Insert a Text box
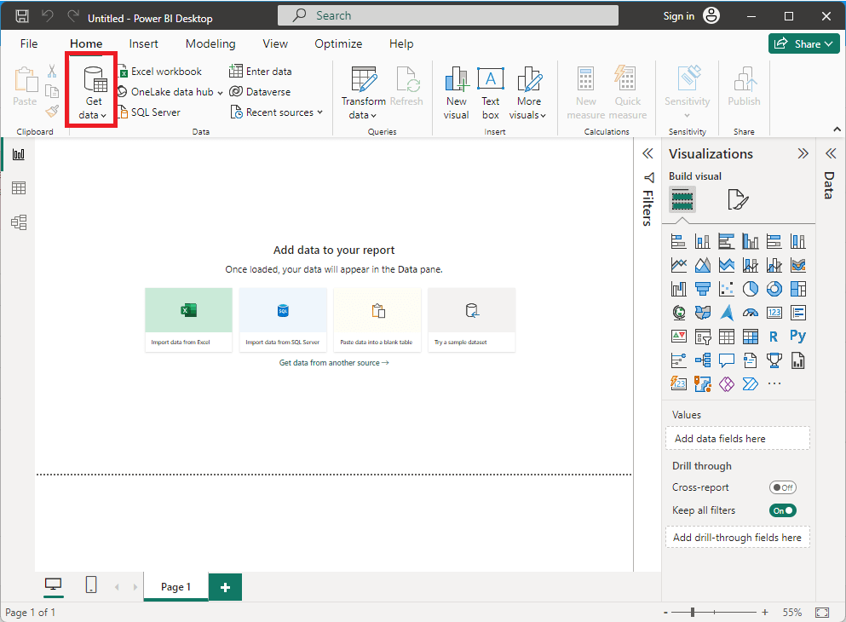The width and height of the screenshot is (846, 622). (x=491, y=93)
